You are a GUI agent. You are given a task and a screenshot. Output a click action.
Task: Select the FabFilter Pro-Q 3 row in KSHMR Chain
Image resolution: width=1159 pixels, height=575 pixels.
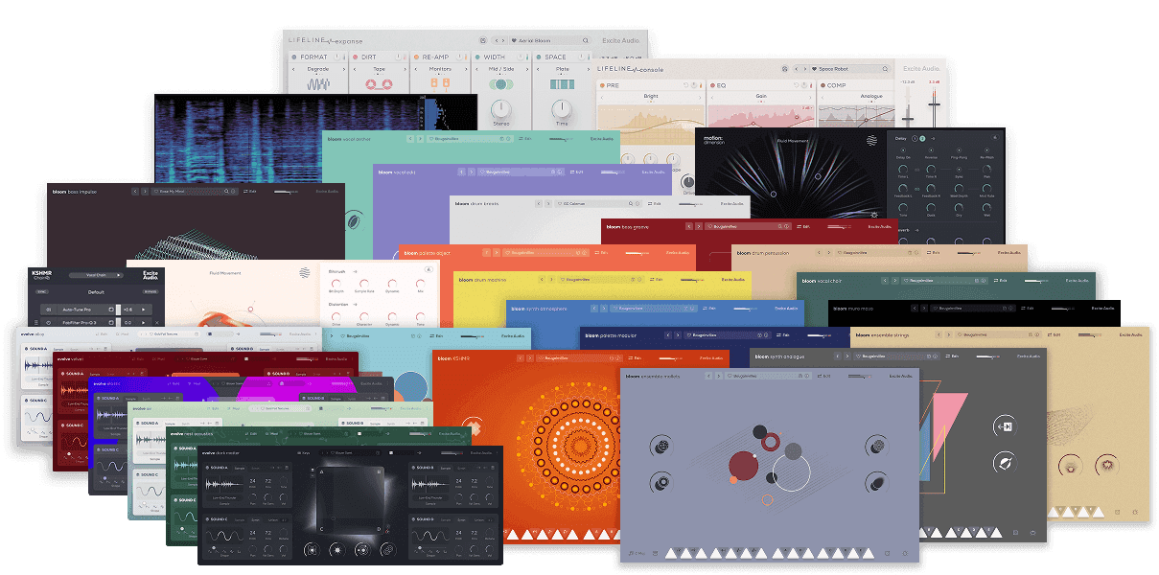tap(96, 323)
